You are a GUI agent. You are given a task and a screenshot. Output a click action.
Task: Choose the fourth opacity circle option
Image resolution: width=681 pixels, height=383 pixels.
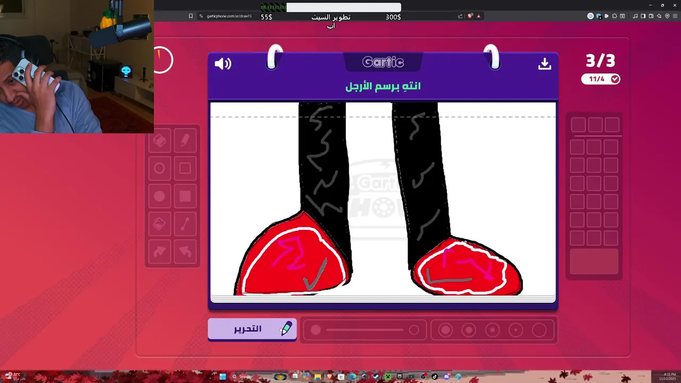pyautogui.click(x=516, y=330)
